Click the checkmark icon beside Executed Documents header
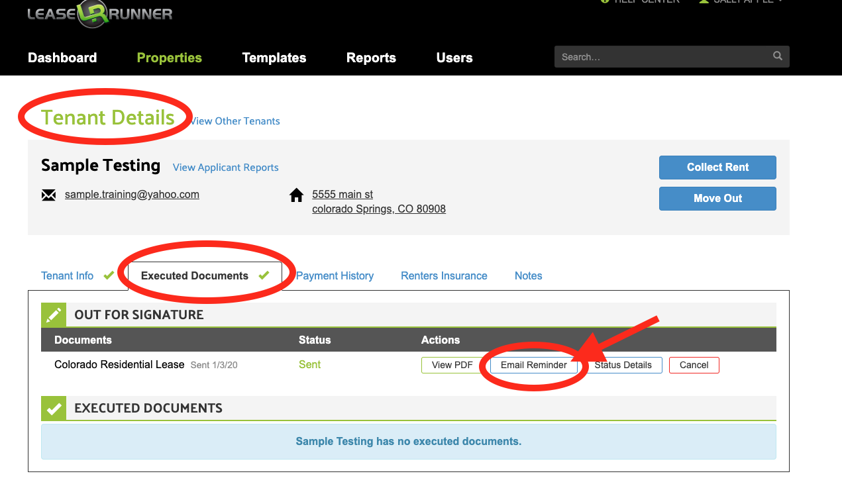 tap(54, 409)
